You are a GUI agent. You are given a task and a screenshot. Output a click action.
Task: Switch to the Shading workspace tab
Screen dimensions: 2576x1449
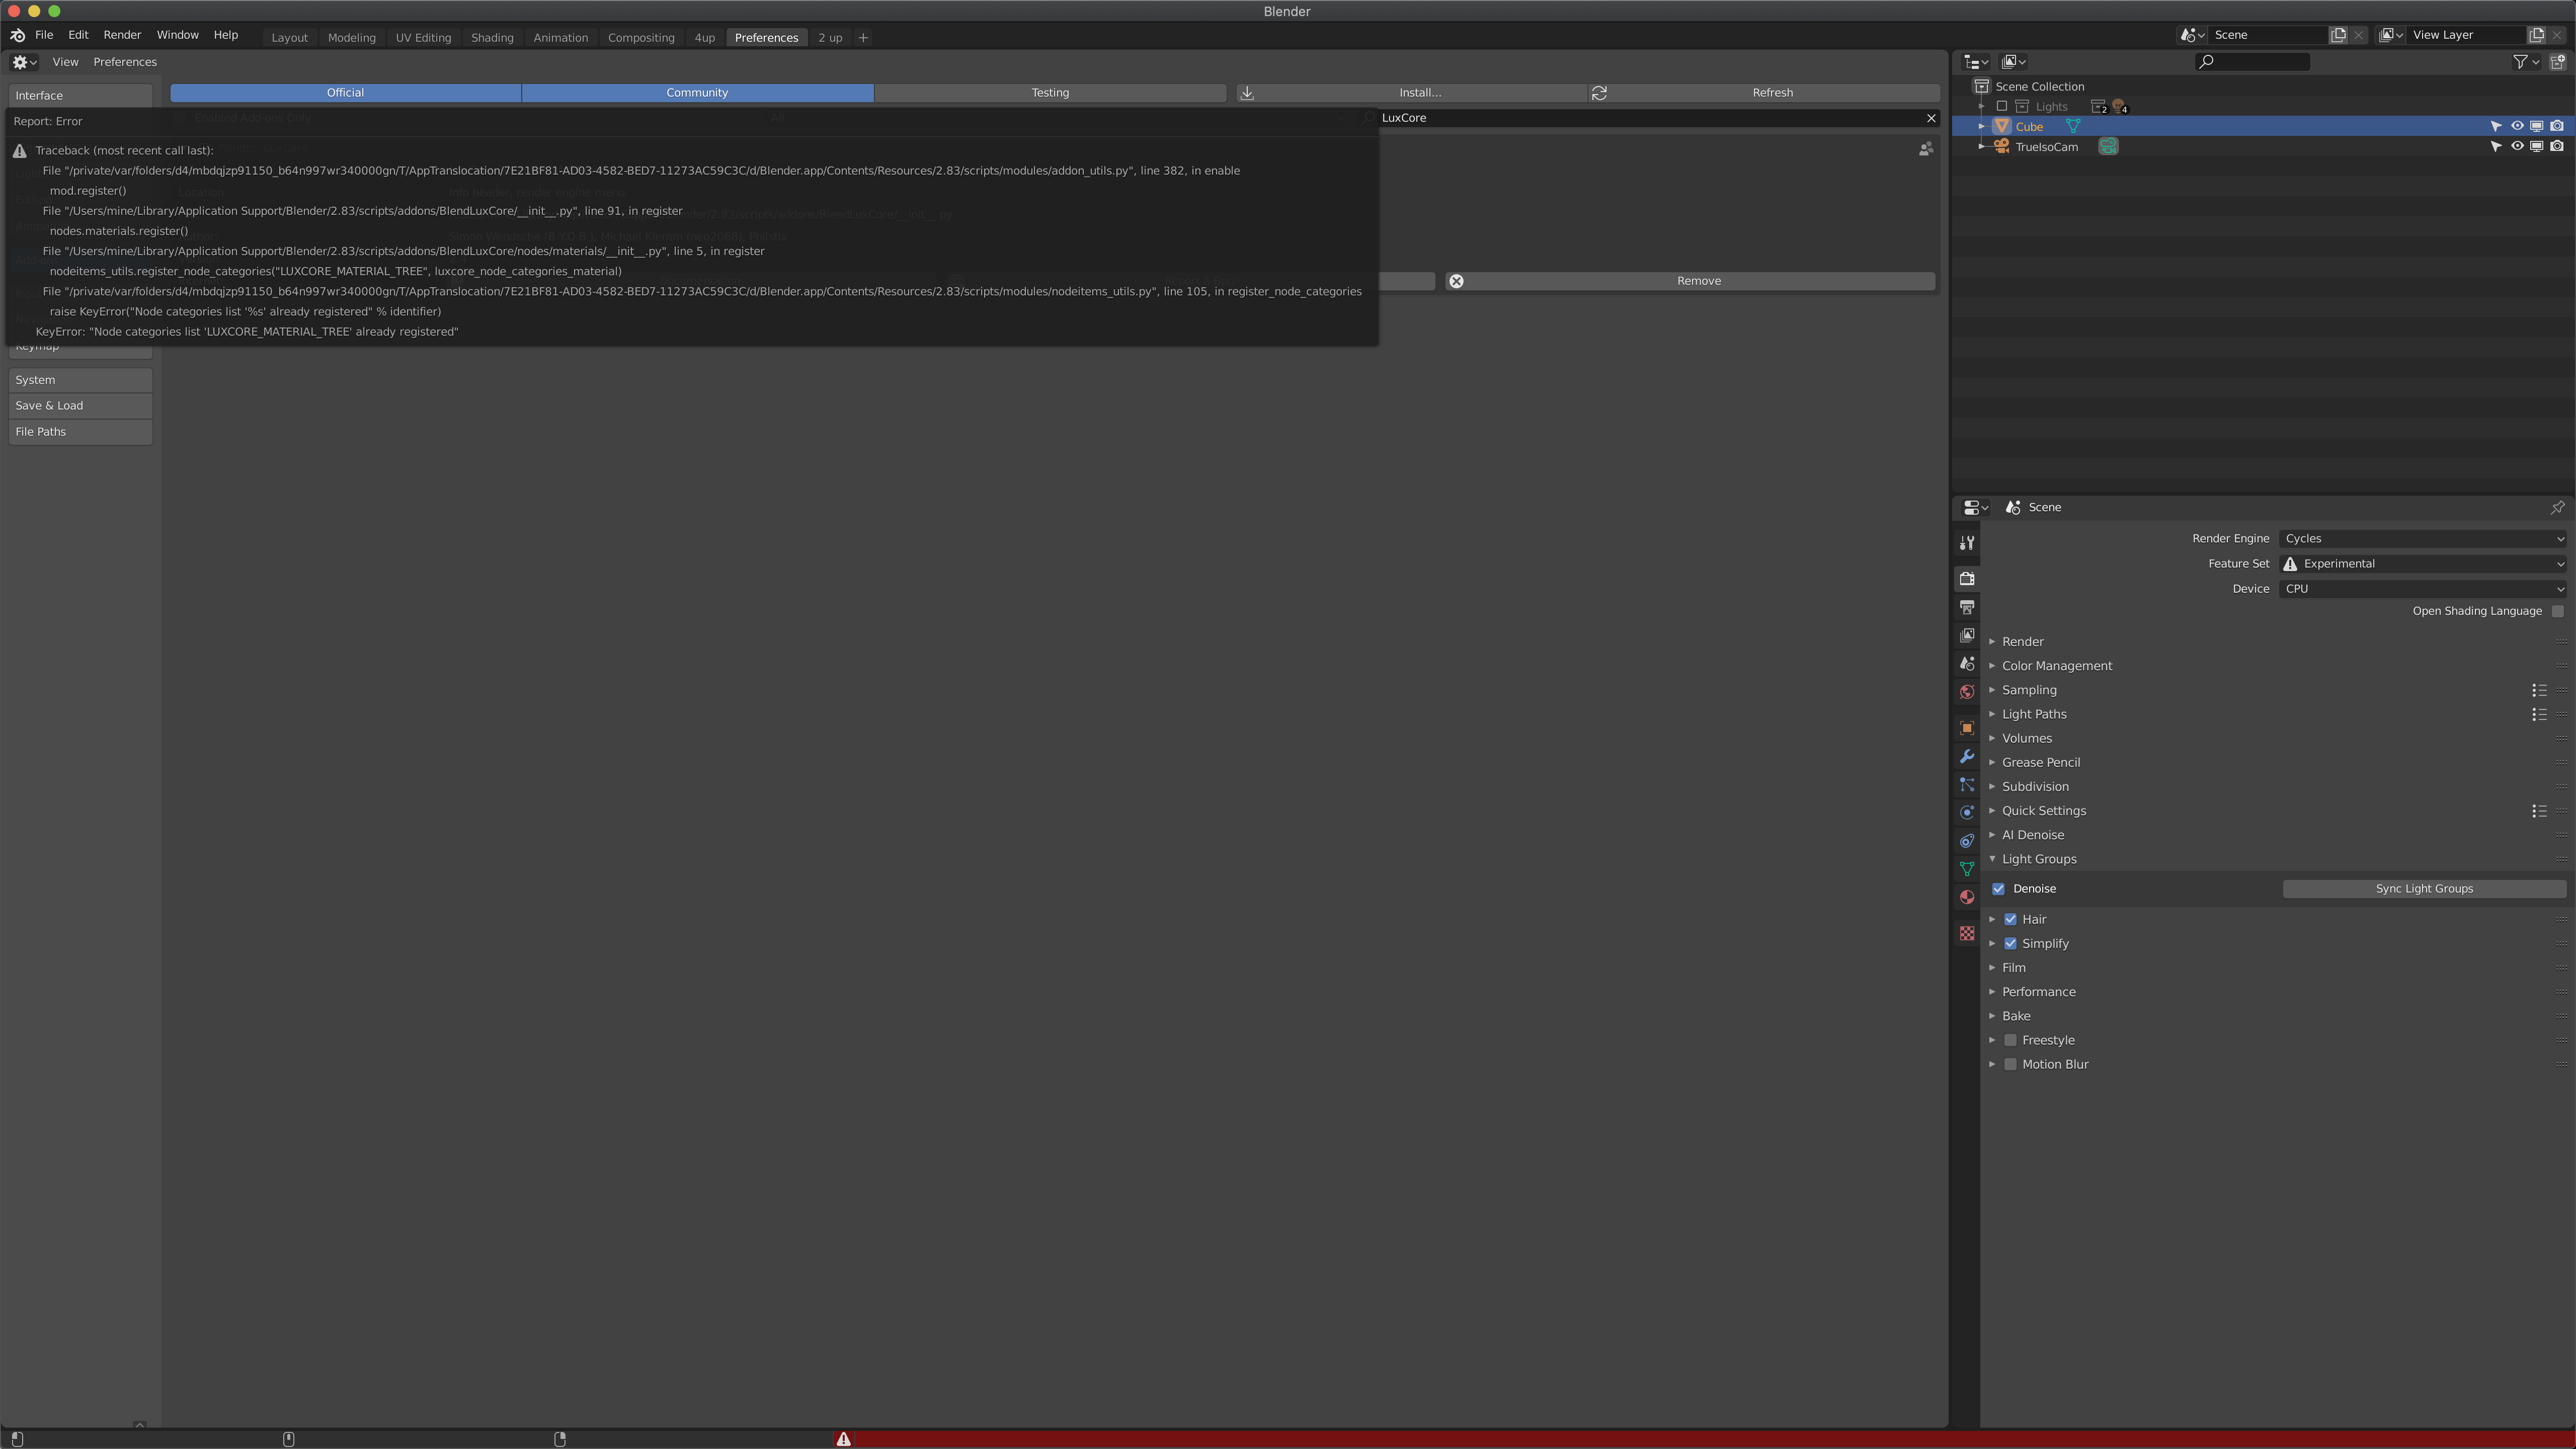coord(492,37)
